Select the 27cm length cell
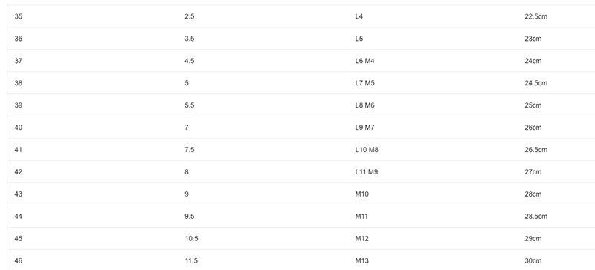 [533, 172]
